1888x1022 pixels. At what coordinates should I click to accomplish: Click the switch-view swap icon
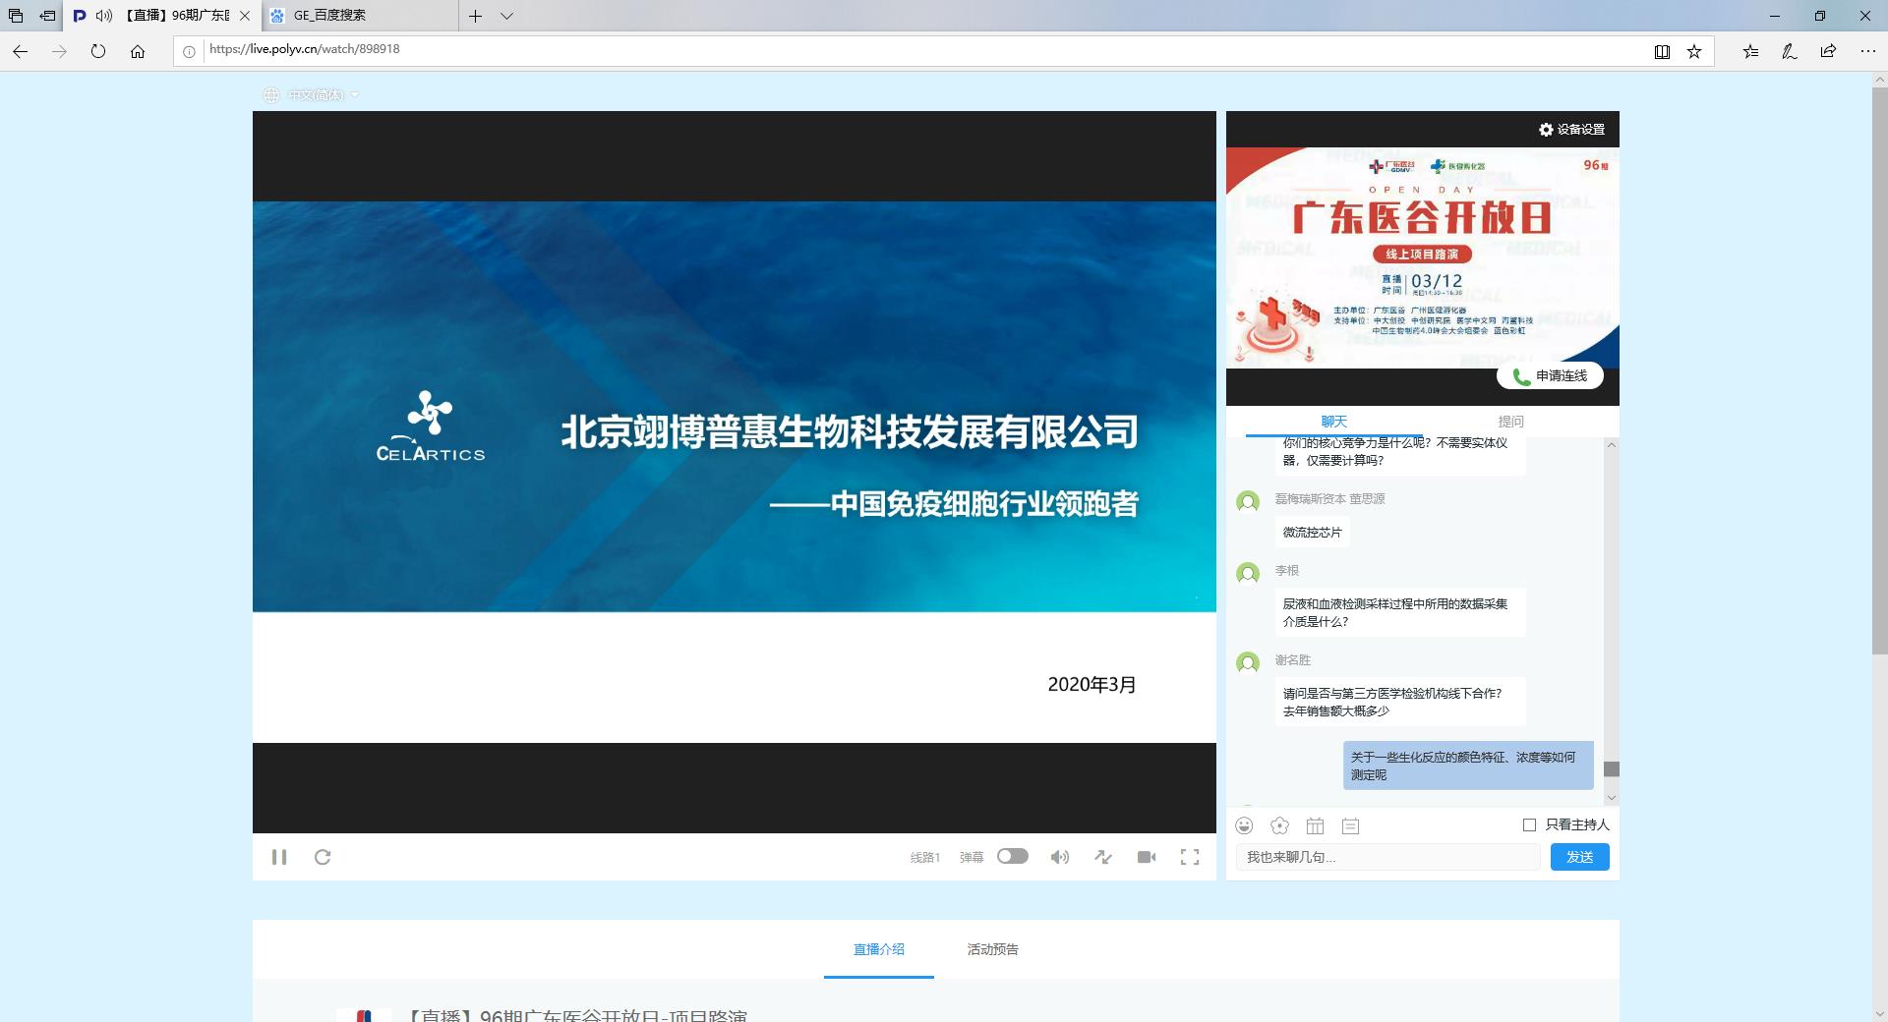pos(1103,857)
